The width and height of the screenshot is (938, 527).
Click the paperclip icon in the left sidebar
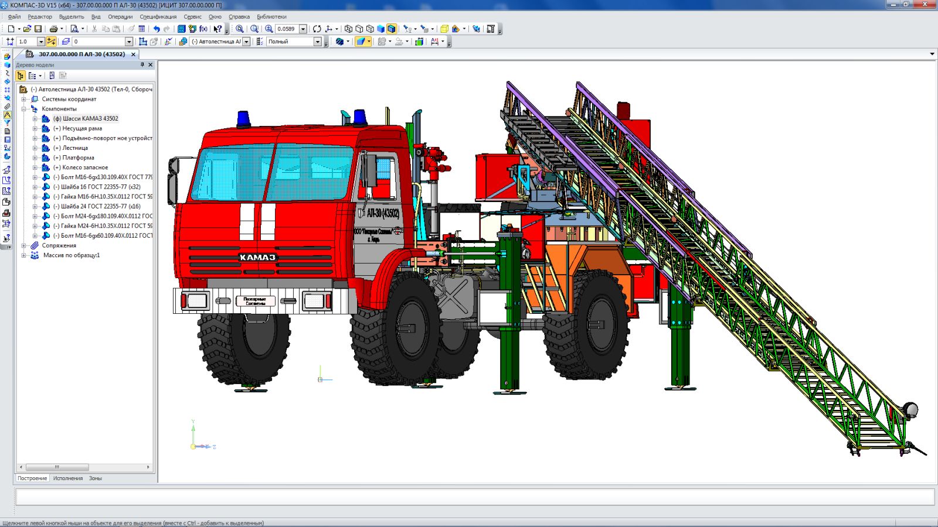click(x=7, y=107)
